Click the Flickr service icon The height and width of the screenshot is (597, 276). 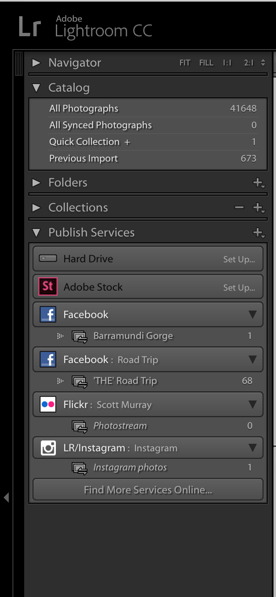point(48,404)
